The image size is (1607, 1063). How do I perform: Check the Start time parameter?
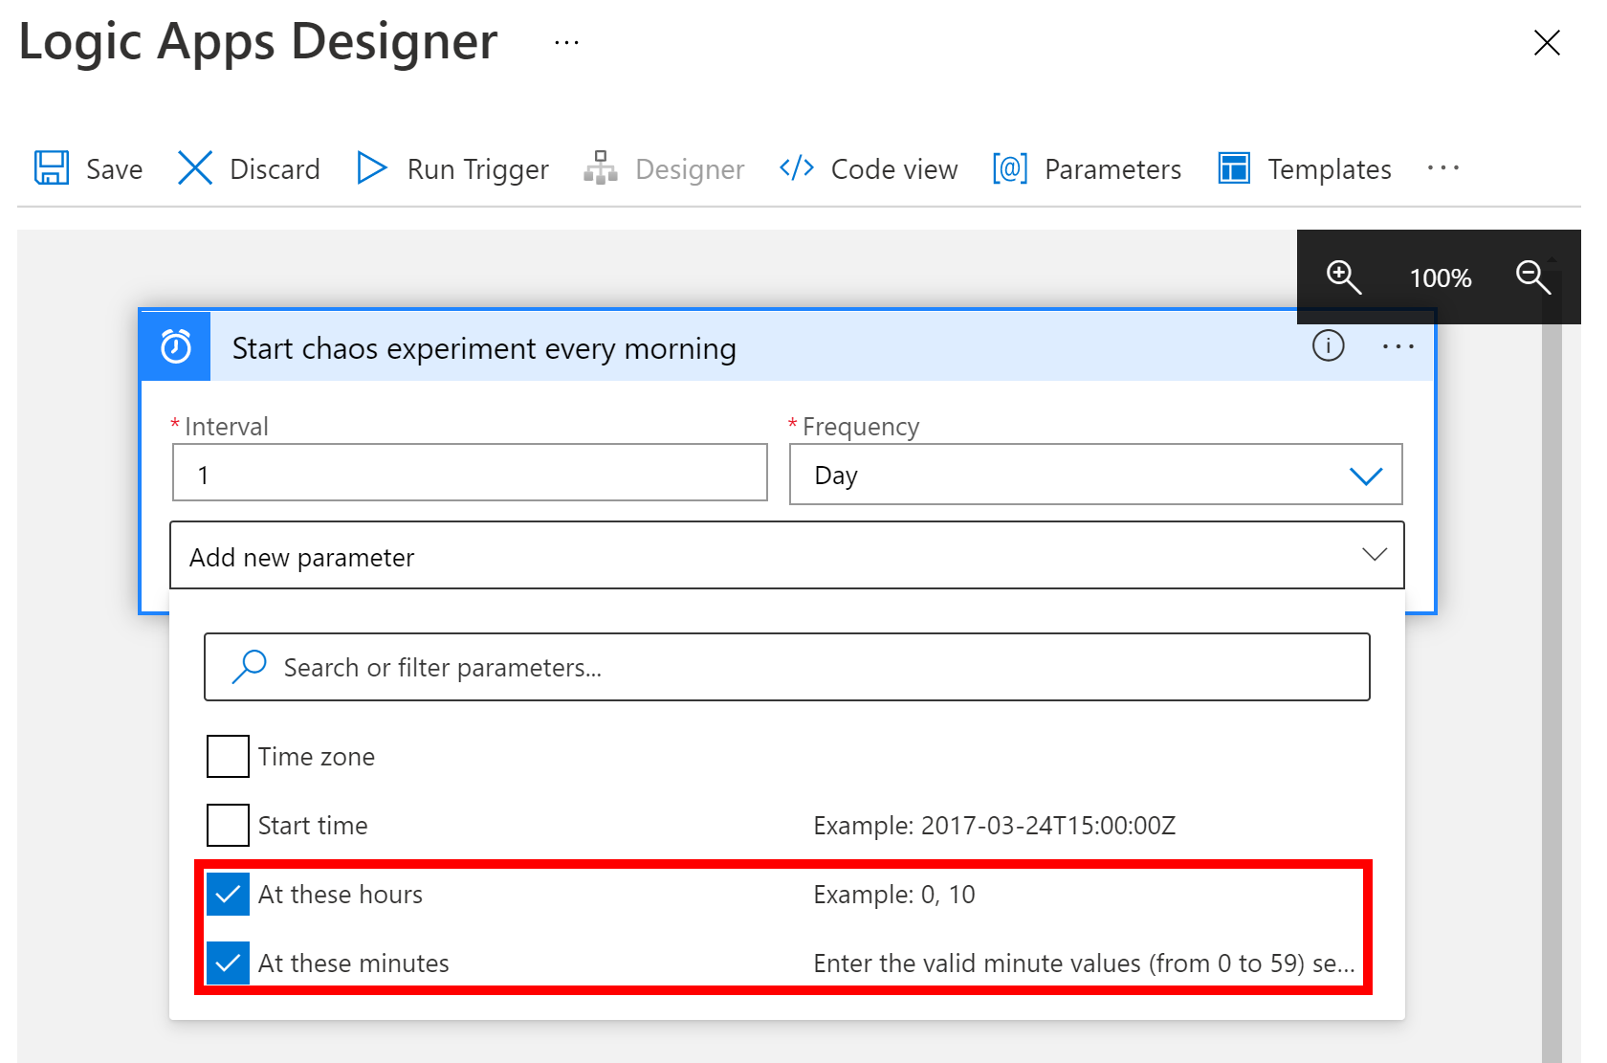pos(227,825)
